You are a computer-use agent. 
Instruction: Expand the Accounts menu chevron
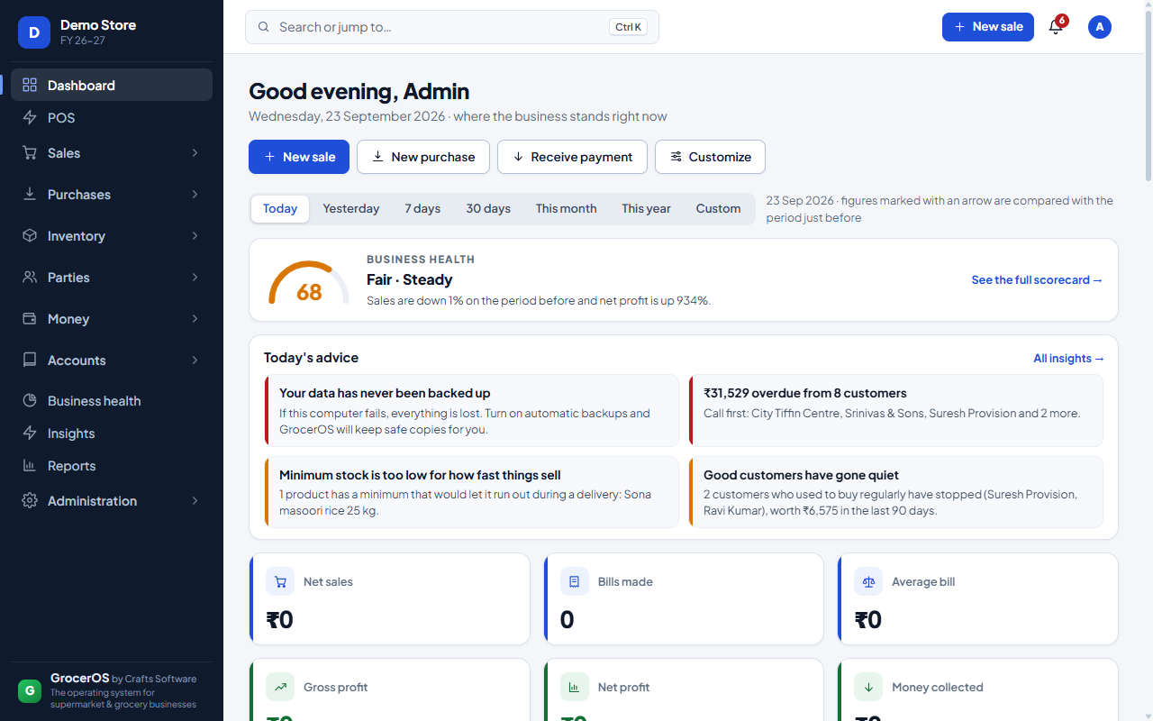[195, 360]
